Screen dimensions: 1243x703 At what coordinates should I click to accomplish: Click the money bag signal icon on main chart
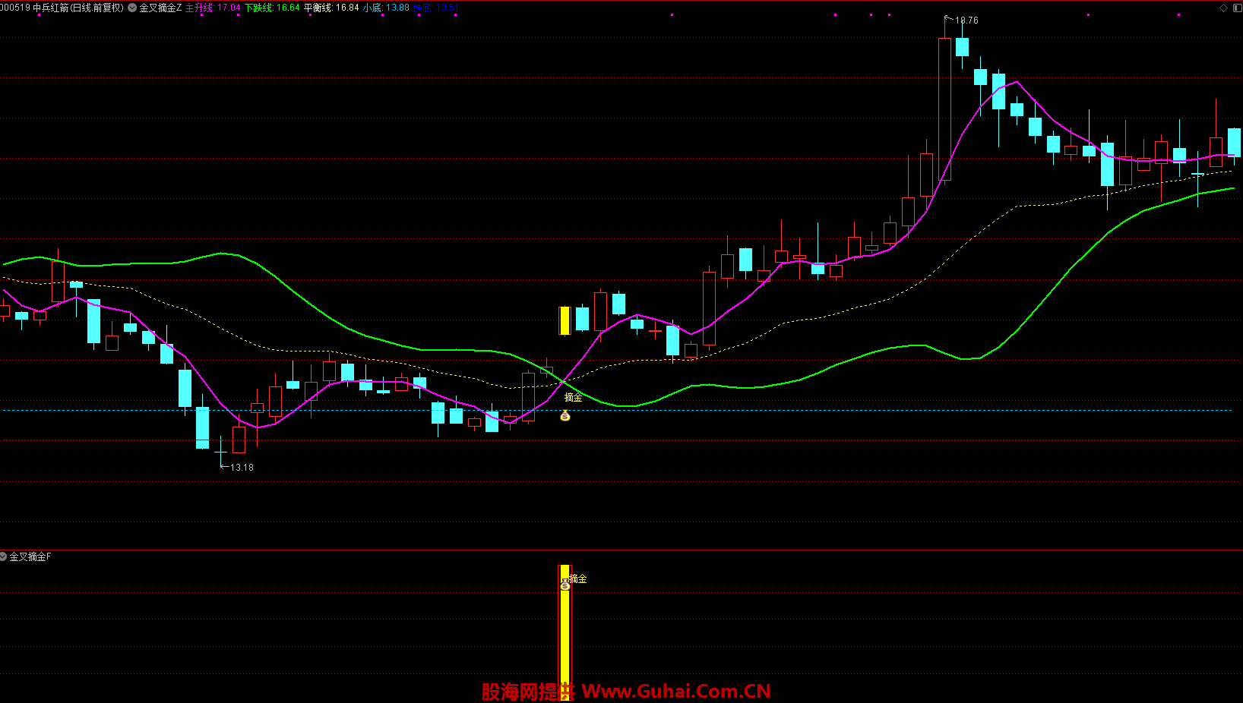pyautogui.click(x=565, y=416)
